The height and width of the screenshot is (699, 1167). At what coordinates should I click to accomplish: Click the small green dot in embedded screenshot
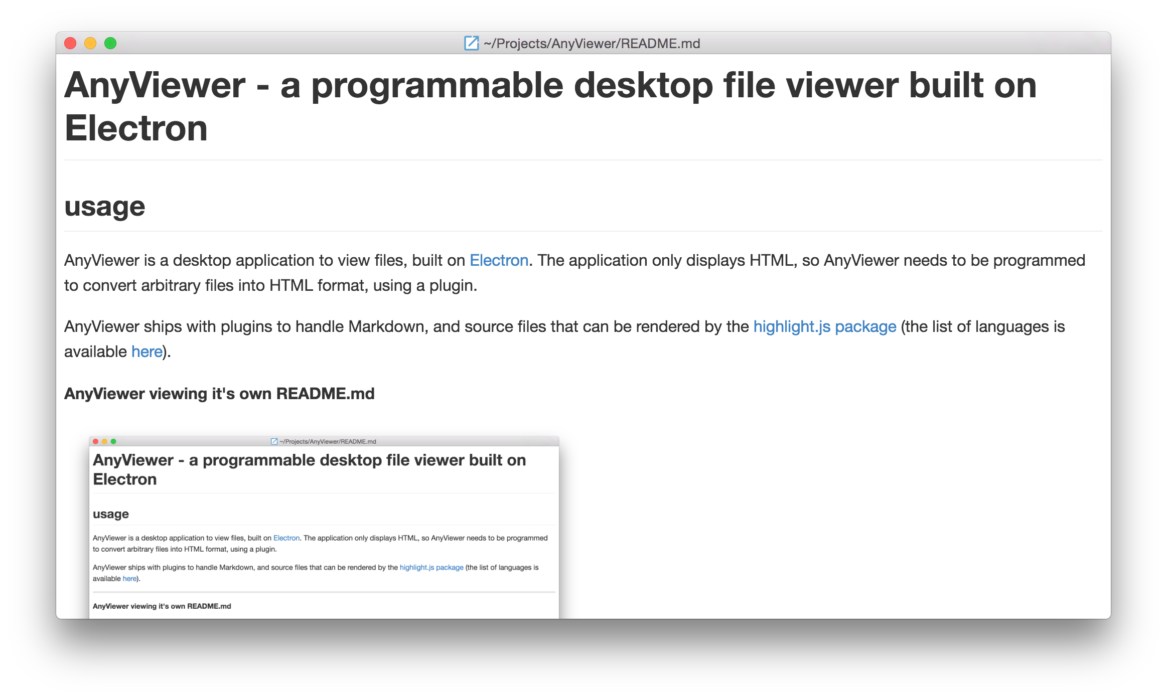tap(113, 441)
